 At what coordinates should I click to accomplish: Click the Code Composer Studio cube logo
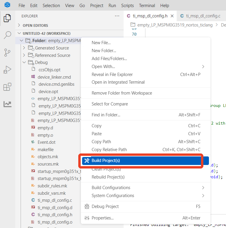click(7, 5)
